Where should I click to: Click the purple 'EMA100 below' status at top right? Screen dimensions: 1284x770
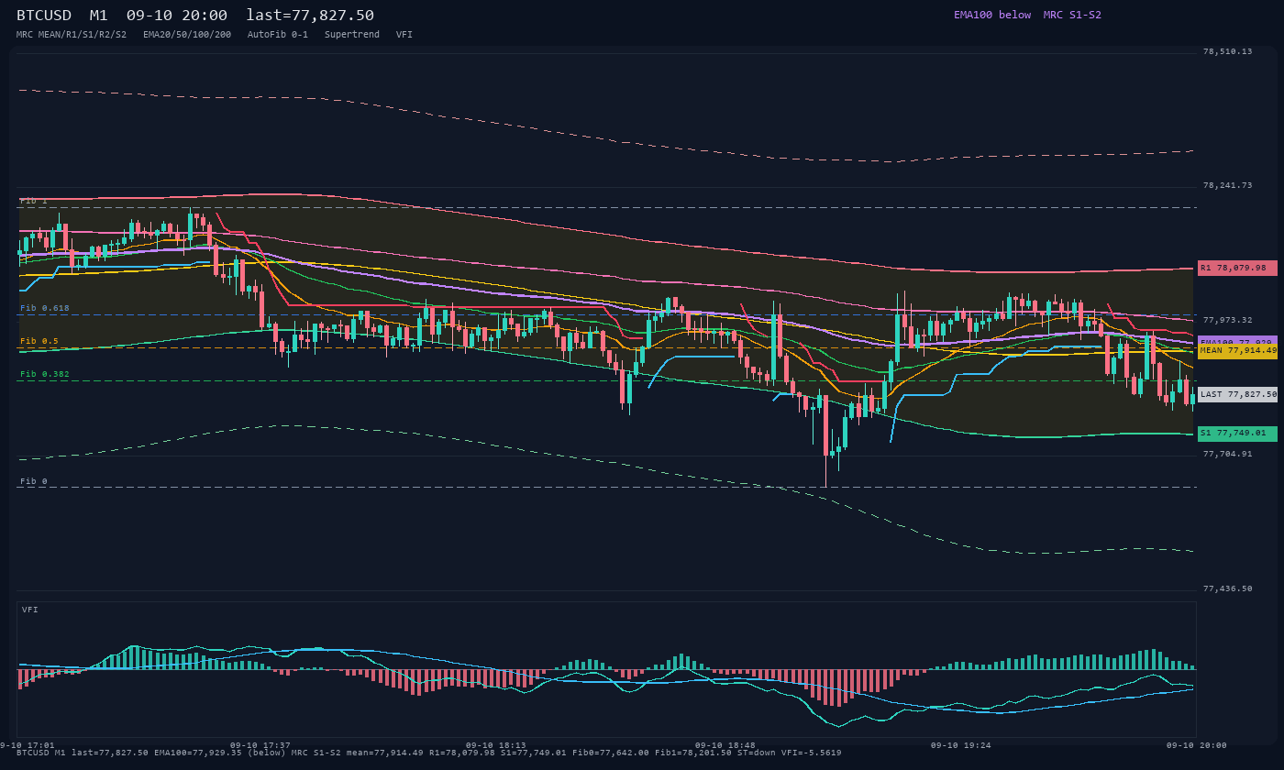pos(992,15)
